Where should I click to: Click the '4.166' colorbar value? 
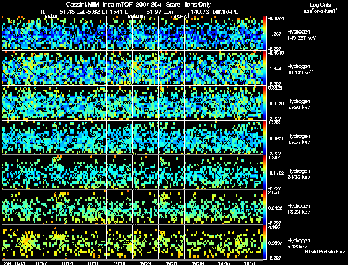tap(274, 227)
